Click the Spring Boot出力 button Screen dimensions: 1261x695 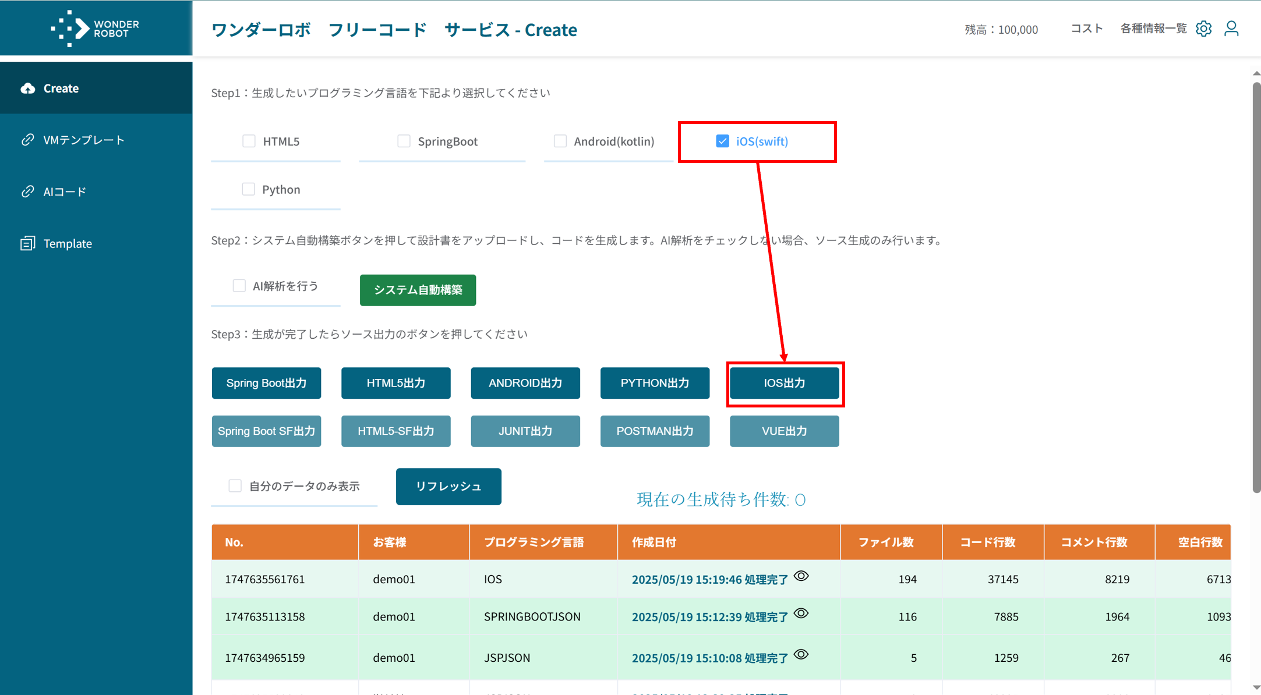(266, 383)
